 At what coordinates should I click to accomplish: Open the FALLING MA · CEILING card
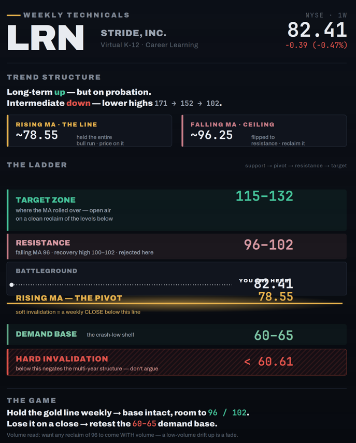pyautogui.click(x=264, y=131)
